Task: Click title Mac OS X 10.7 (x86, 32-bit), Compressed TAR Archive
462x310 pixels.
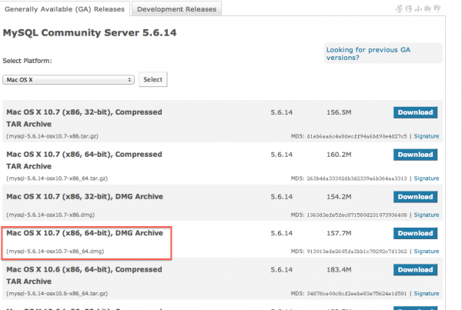Action: pyautogui.click(x=84, y=118)
